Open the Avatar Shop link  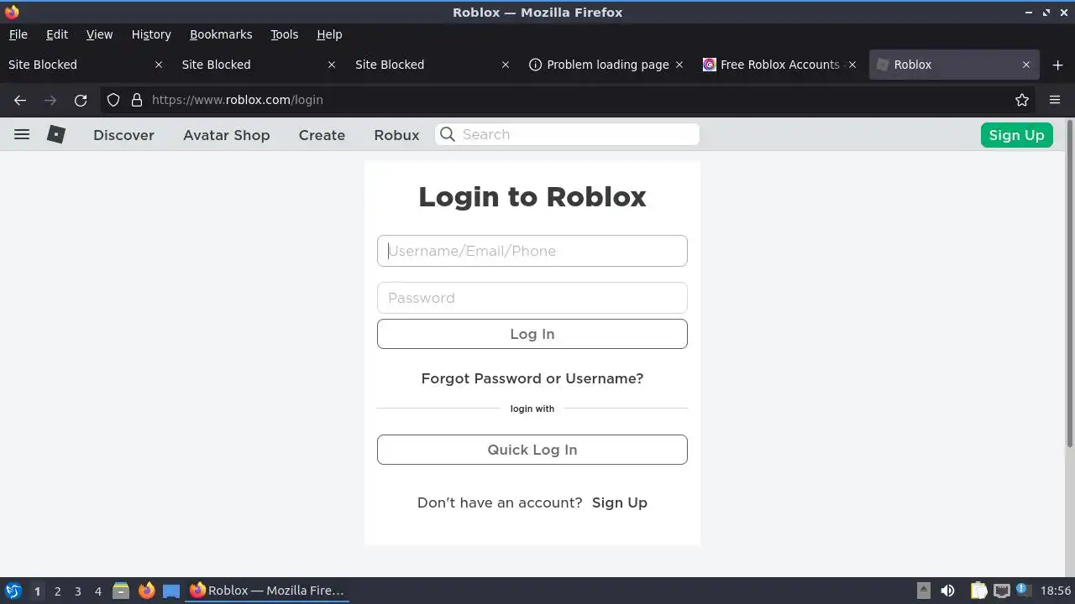[x=227, y=135]
